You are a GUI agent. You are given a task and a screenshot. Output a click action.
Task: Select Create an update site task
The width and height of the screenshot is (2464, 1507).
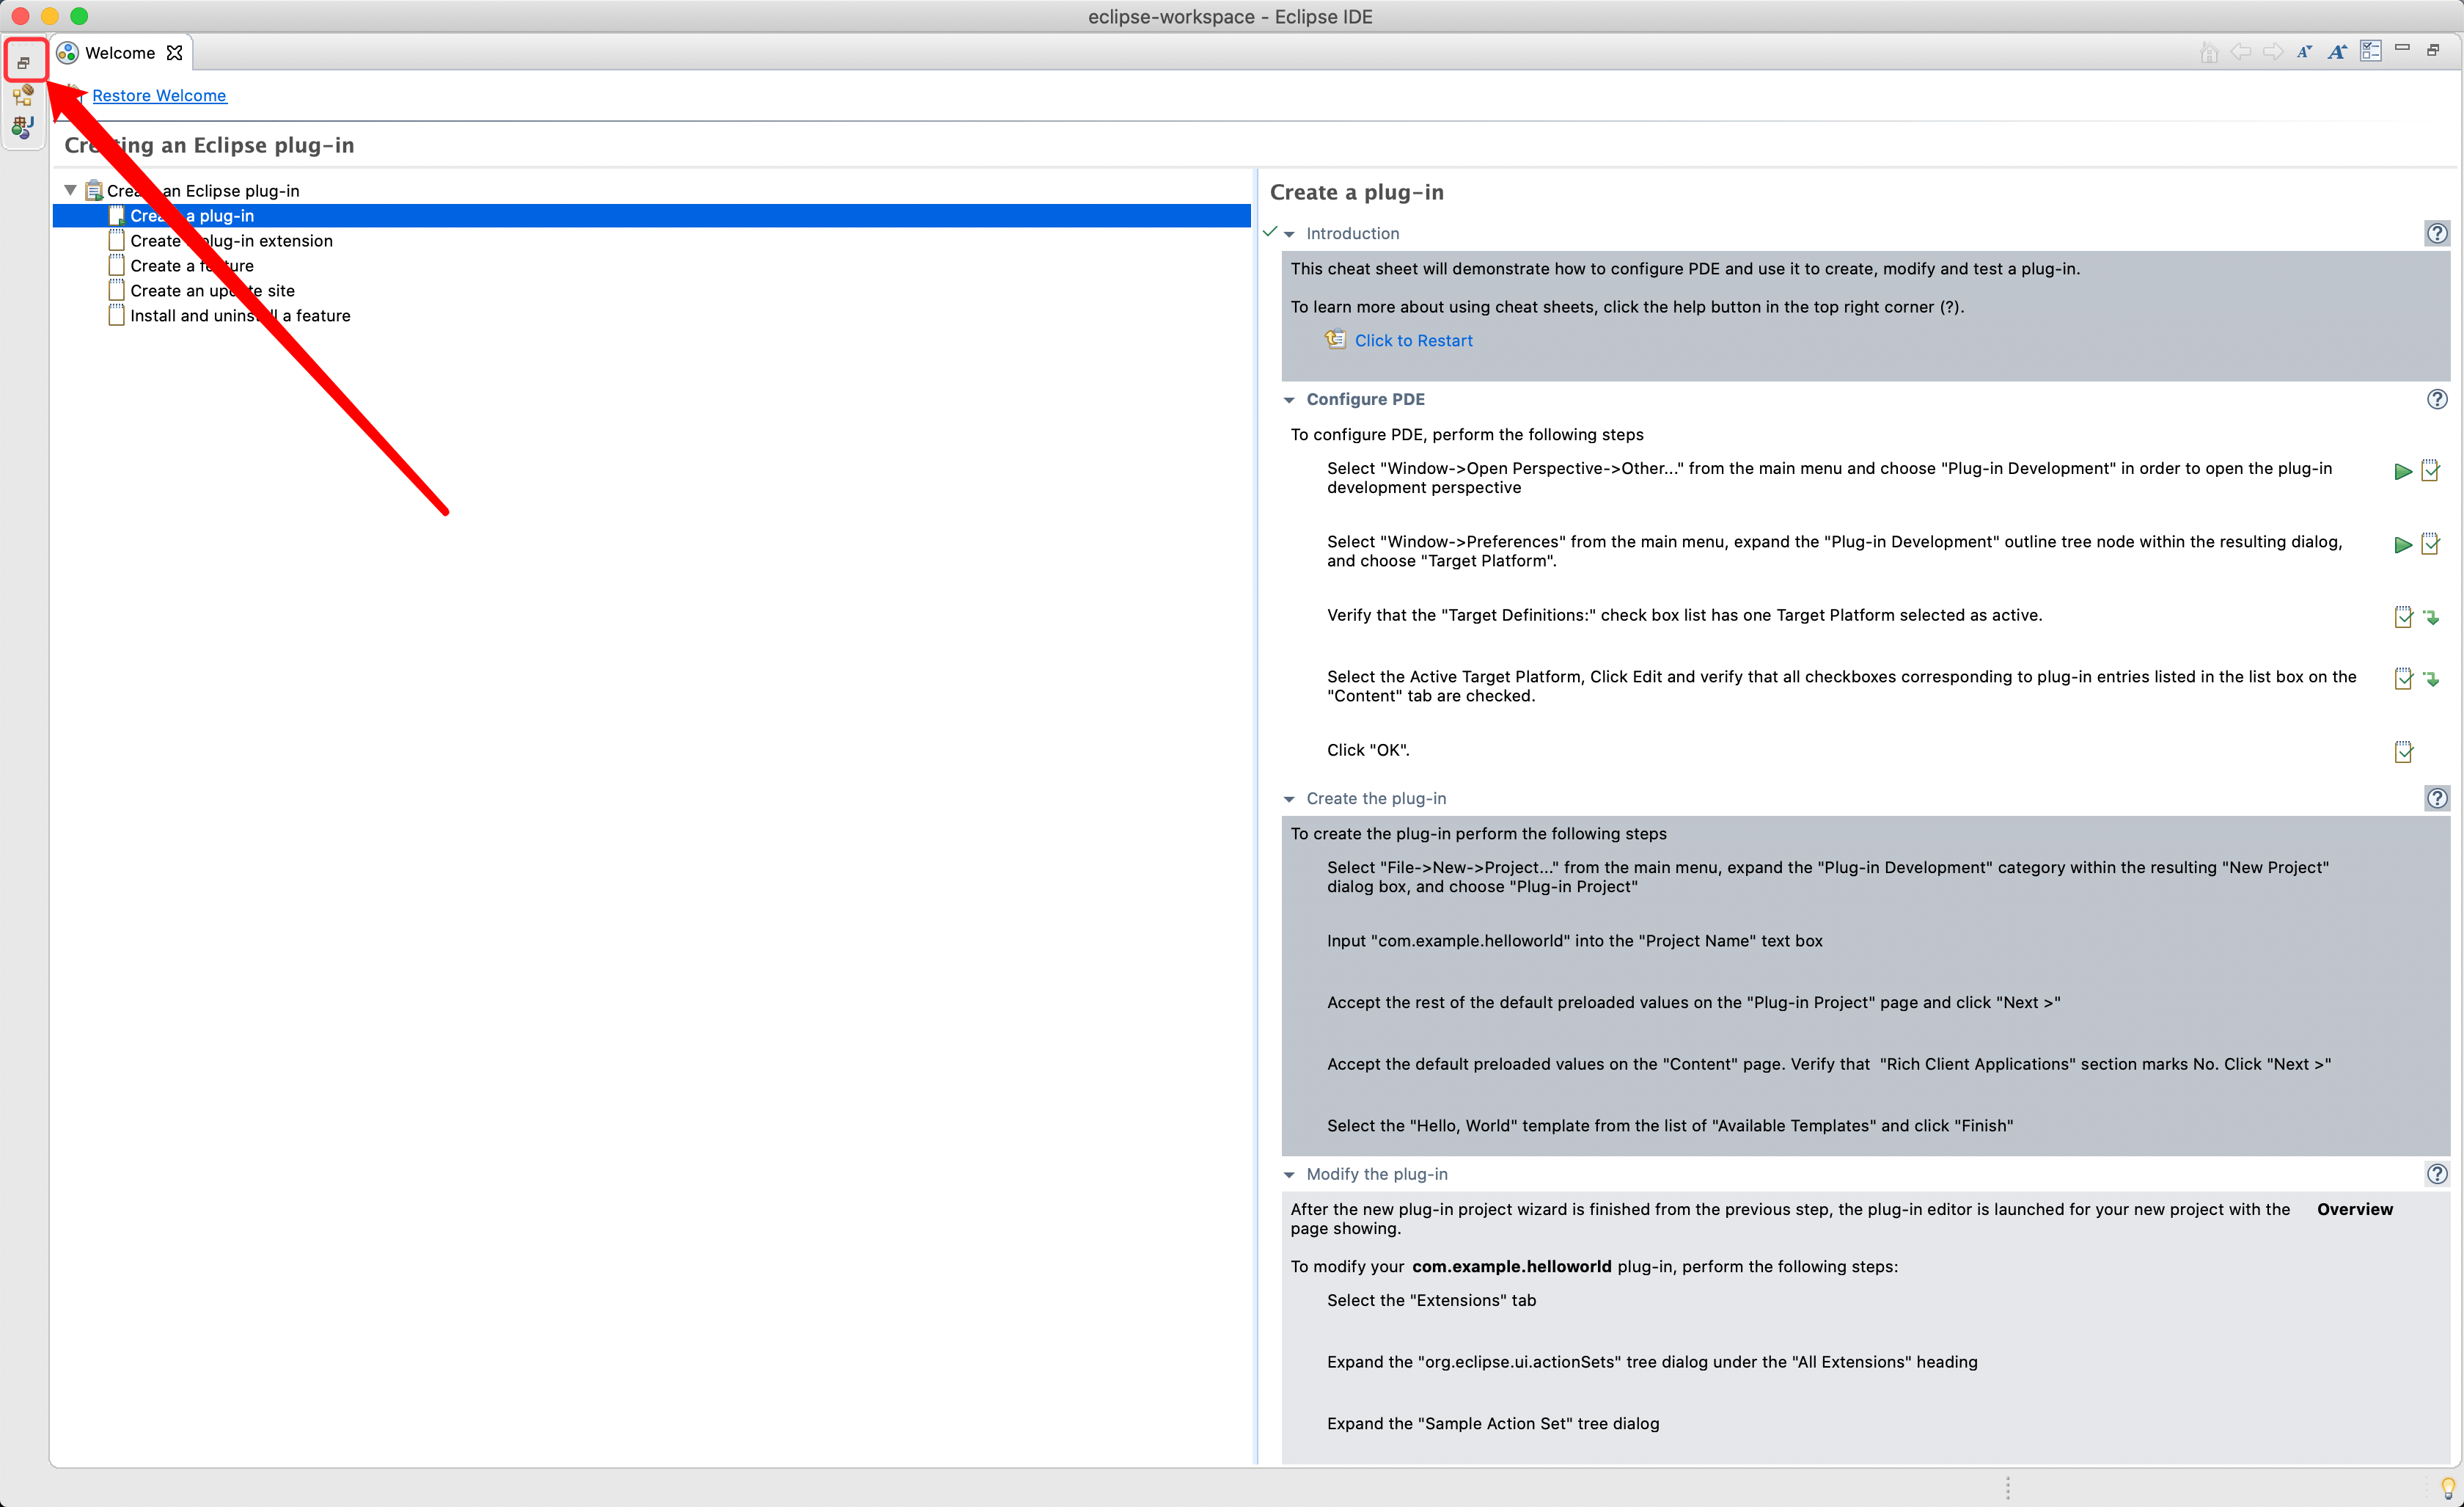pyautogui.click(x=212, y=291)
